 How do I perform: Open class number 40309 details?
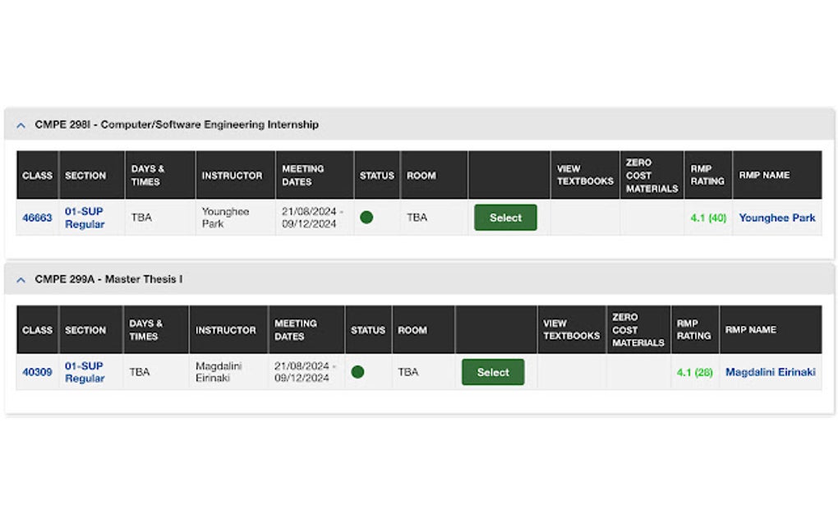36,372
